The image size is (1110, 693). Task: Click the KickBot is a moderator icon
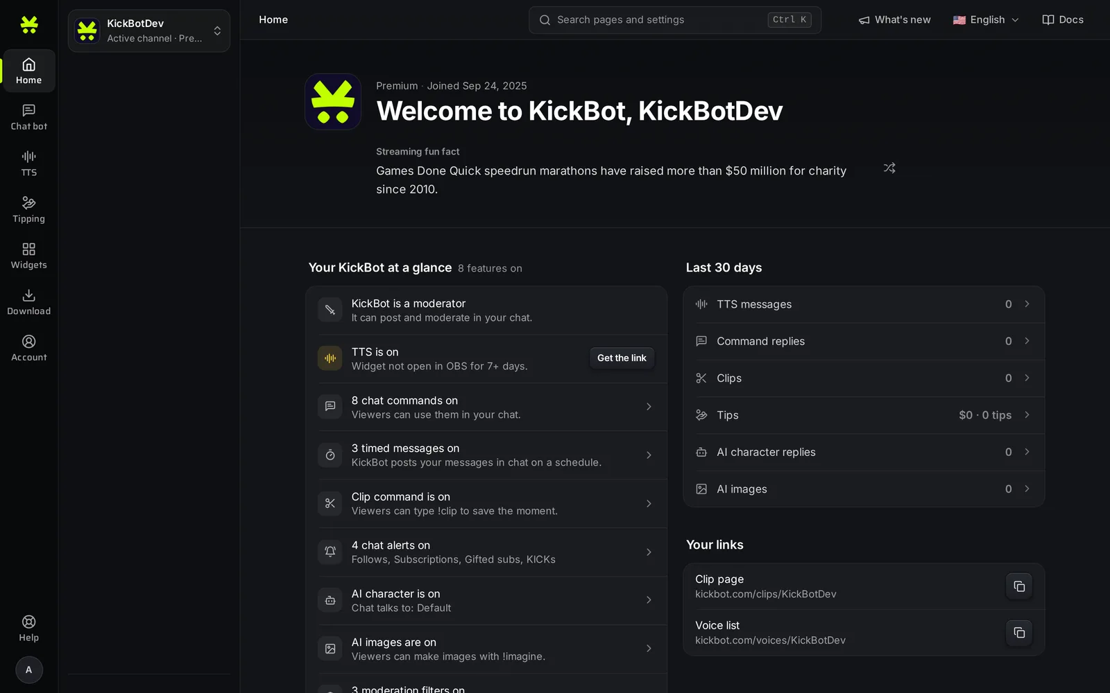click(330, 310)
